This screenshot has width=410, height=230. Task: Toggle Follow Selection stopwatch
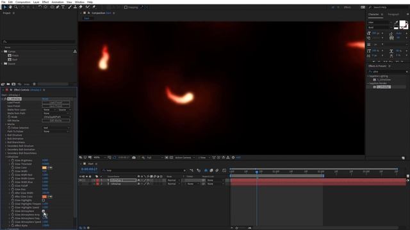(9, 128)
